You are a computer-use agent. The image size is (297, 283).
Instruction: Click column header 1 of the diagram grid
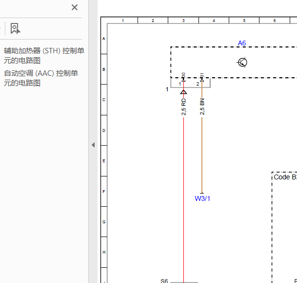[123, 21]
